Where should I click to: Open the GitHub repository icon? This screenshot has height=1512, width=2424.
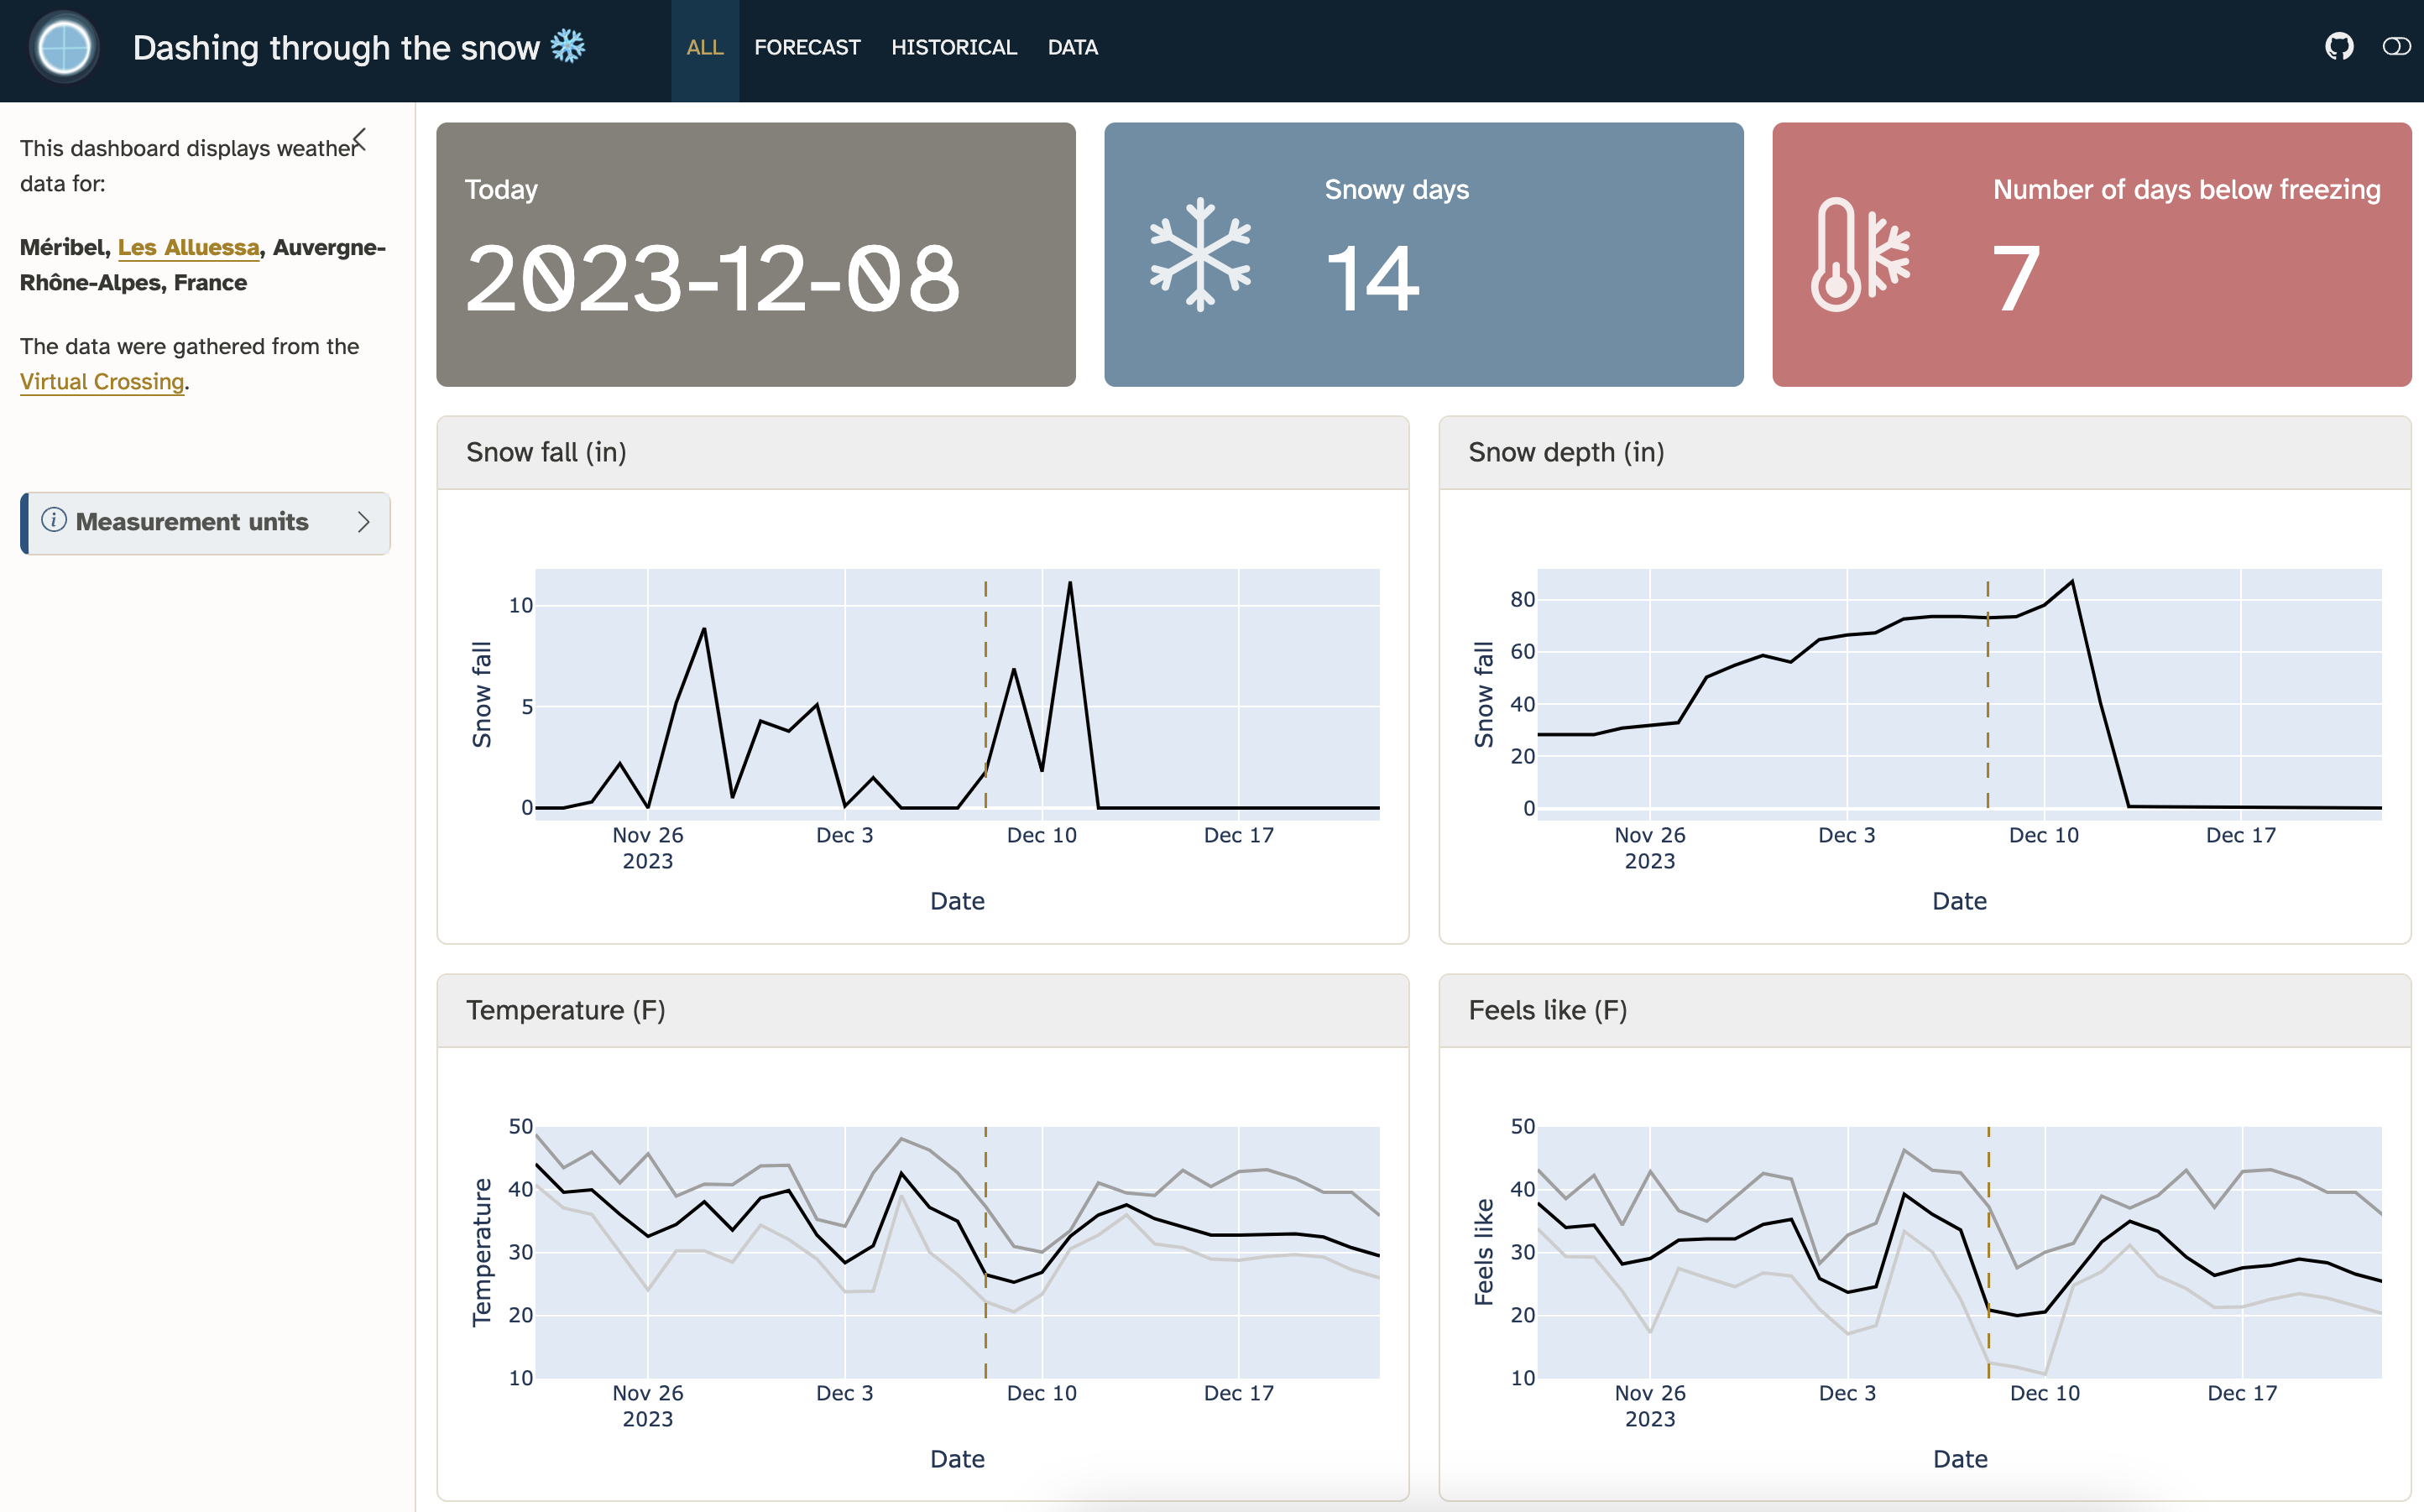(2338, 47)
